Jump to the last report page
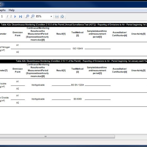 21,16
